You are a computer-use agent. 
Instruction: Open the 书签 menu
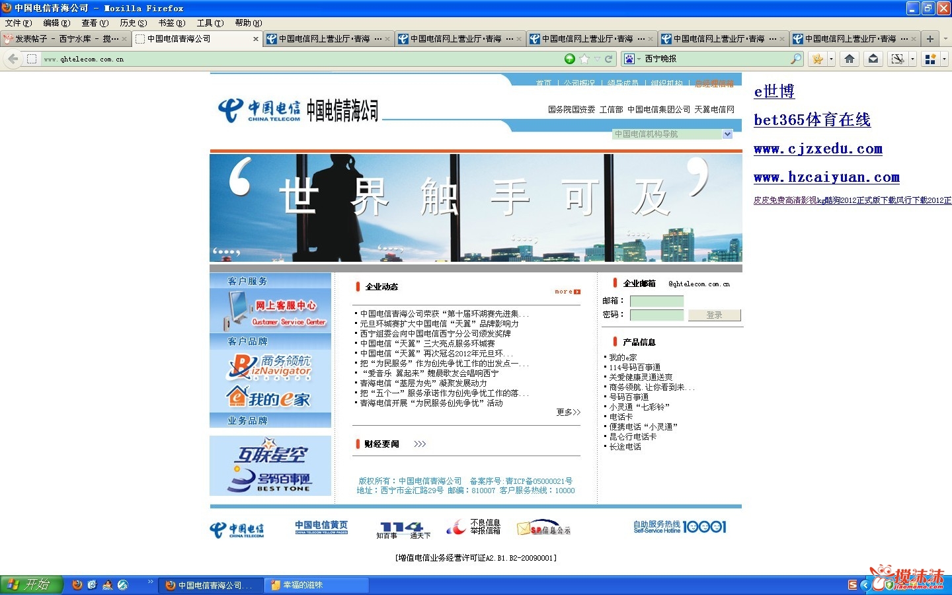tap(172, 23)
